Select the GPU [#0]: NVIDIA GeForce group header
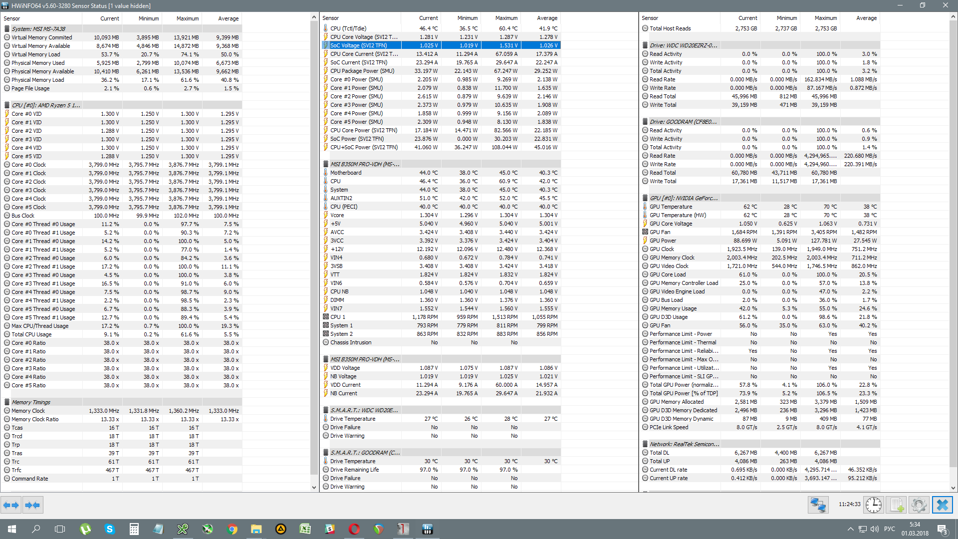The image size is (958, 539). (683, 198)
